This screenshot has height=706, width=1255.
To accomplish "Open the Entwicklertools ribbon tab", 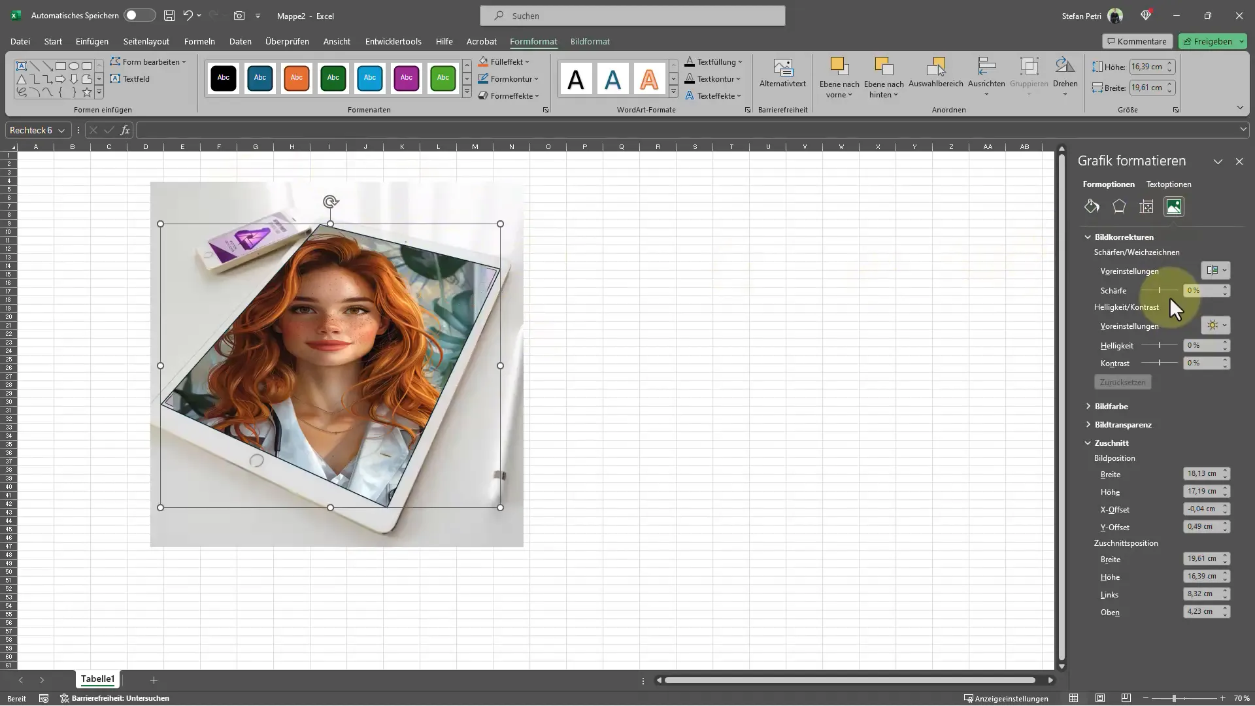I will pos(393,41).
